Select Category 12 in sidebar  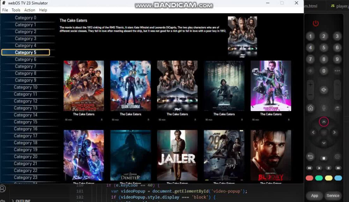[x=25, y=101]
